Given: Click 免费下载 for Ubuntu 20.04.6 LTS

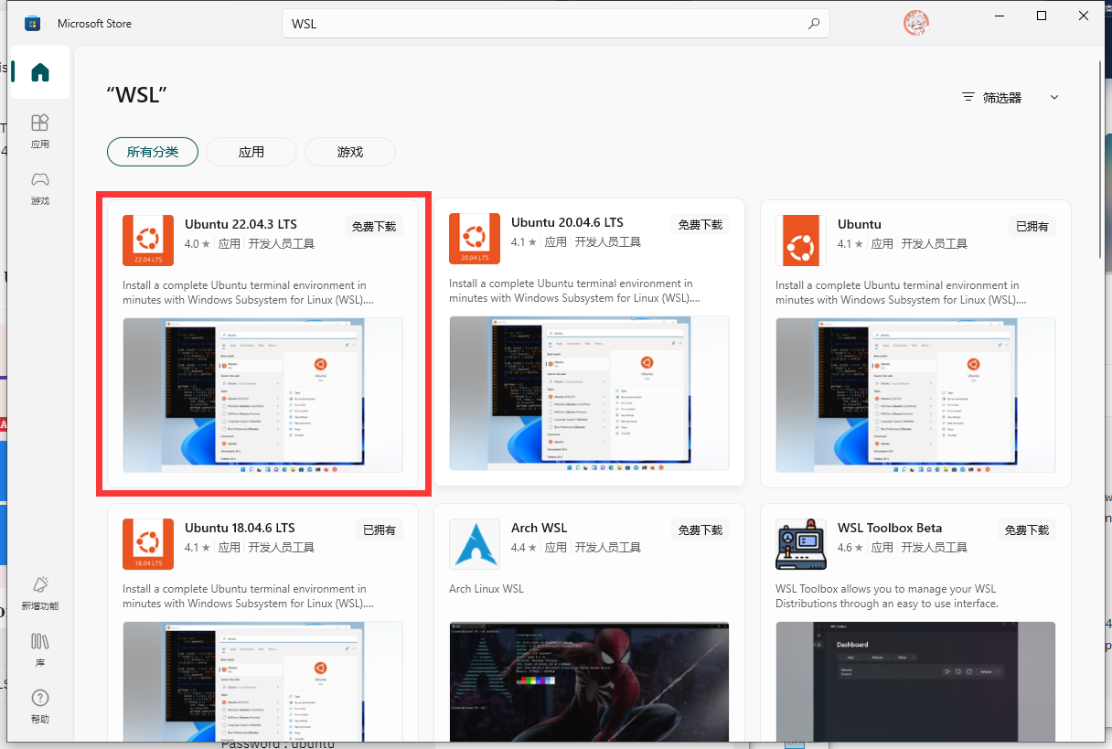Looking at the screenshot, I should click(x=700, y=224).
